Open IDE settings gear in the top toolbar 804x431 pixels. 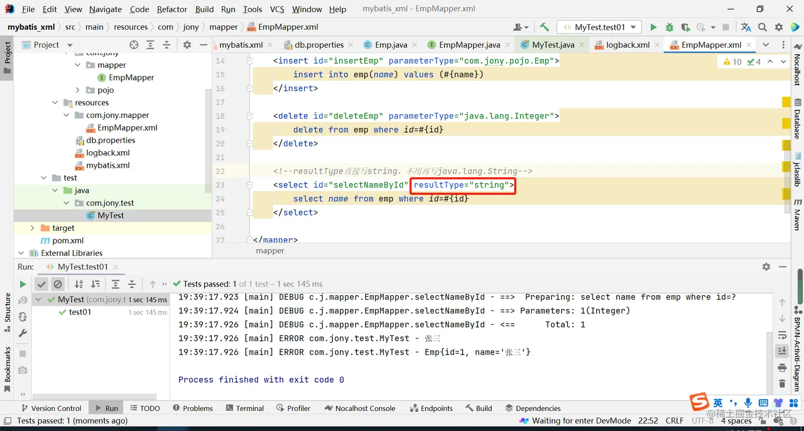tap(779, 27)
